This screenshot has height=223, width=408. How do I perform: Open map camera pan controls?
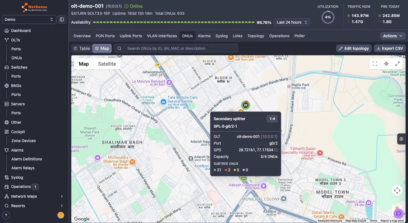397,190
